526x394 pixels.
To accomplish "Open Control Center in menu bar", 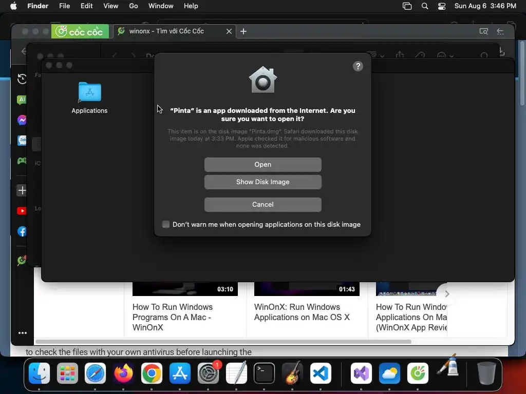I will [442, 6].
